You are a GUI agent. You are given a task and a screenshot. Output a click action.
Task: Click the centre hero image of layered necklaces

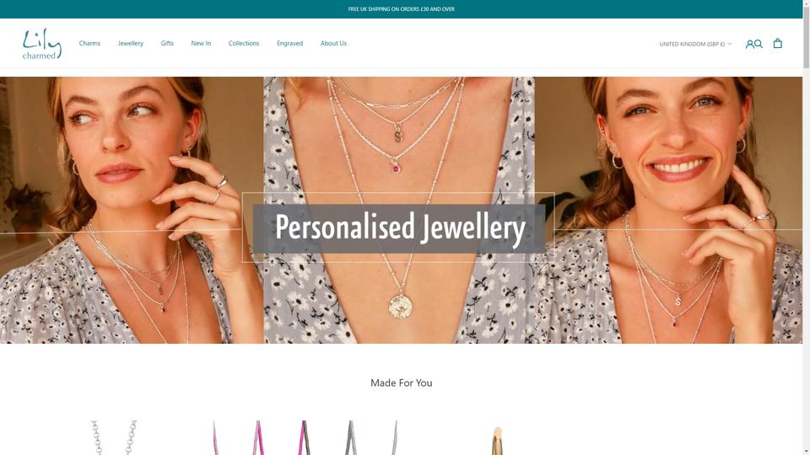tap(399, 210)
